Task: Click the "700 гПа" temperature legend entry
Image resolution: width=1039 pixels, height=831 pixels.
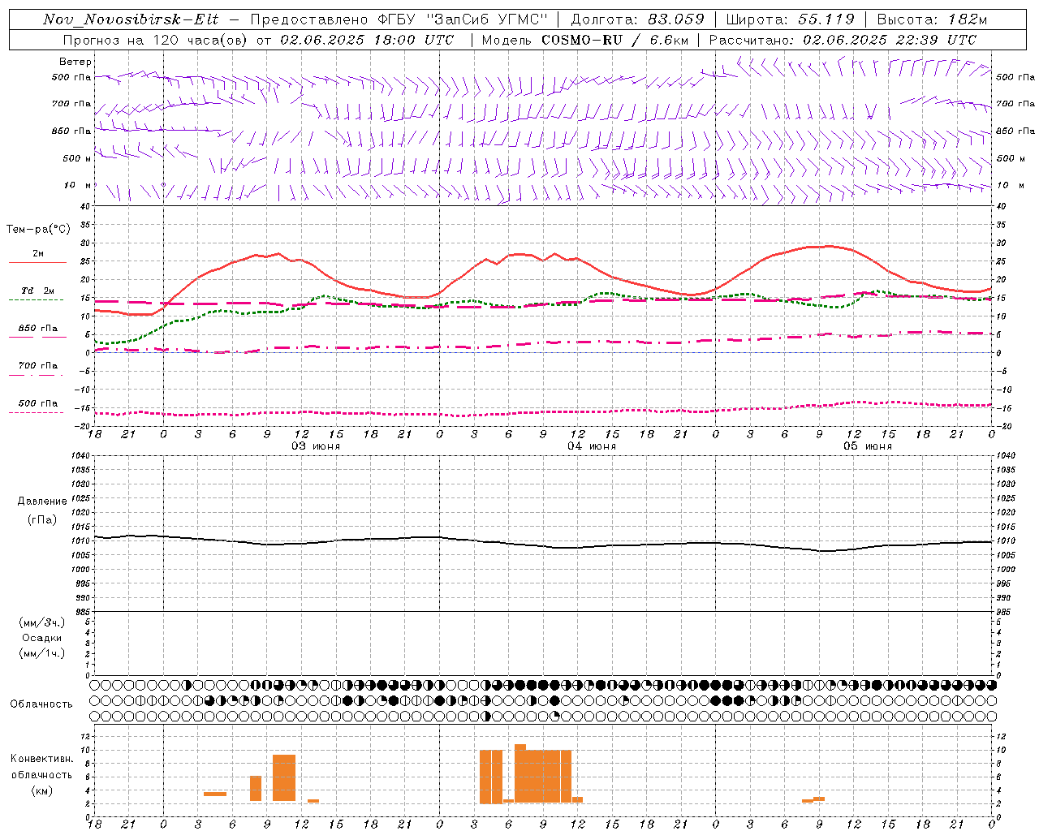Action: coord(38,365)
